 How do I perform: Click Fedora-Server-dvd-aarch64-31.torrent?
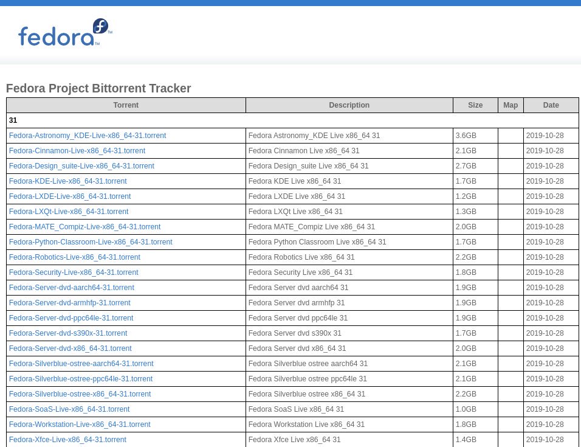point(72,288)
